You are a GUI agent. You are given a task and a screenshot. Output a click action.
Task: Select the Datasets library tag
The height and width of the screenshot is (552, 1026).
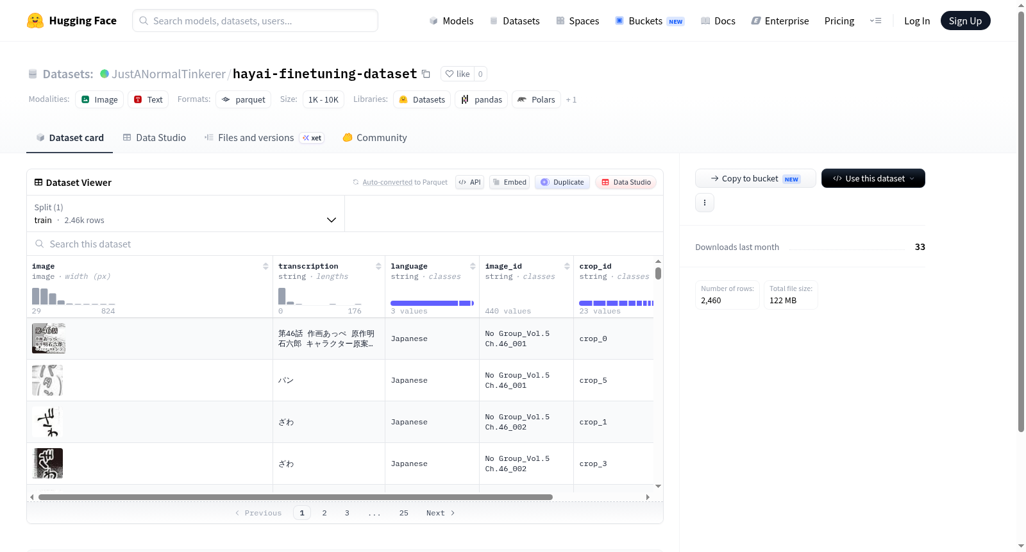click(x=422, y=99)
